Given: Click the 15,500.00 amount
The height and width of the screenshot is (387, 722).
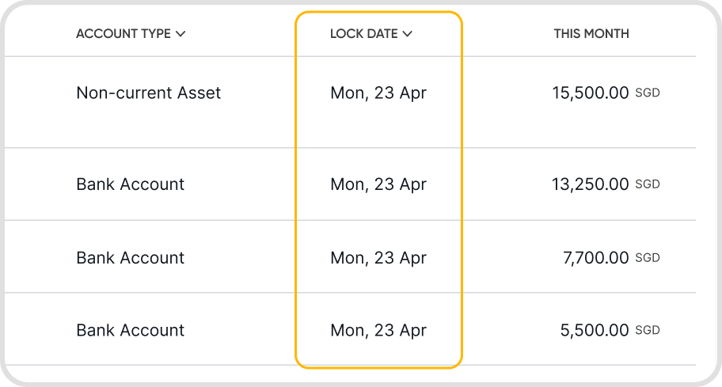Looking at the screenshot, I should coord(591,93).
